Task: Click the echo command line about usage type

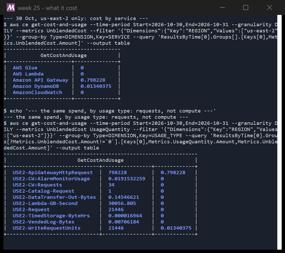Action: tap(110, 111)
